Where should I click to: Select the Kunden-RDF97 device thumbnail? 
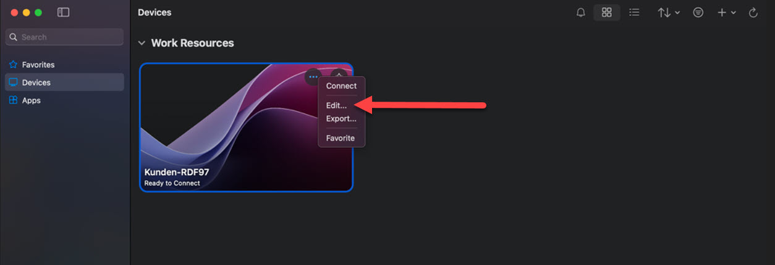pos(246,127)
